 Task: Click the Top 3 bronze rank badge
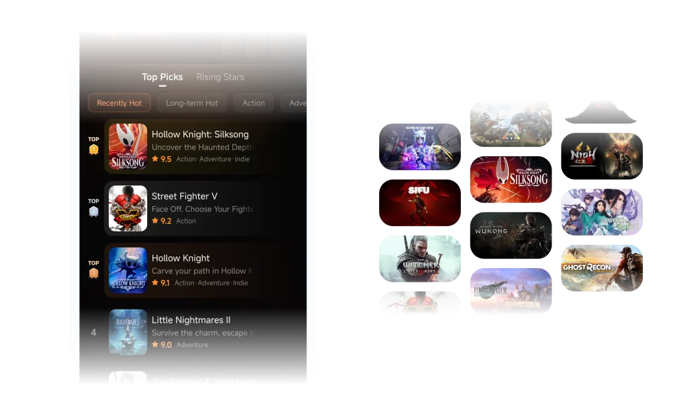[93, 273]
